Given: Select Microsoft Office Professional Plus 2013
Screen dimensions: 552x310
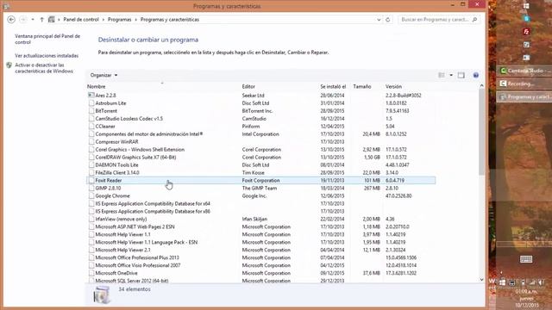Looking at the screenshot, I should [x=260, y=257].
